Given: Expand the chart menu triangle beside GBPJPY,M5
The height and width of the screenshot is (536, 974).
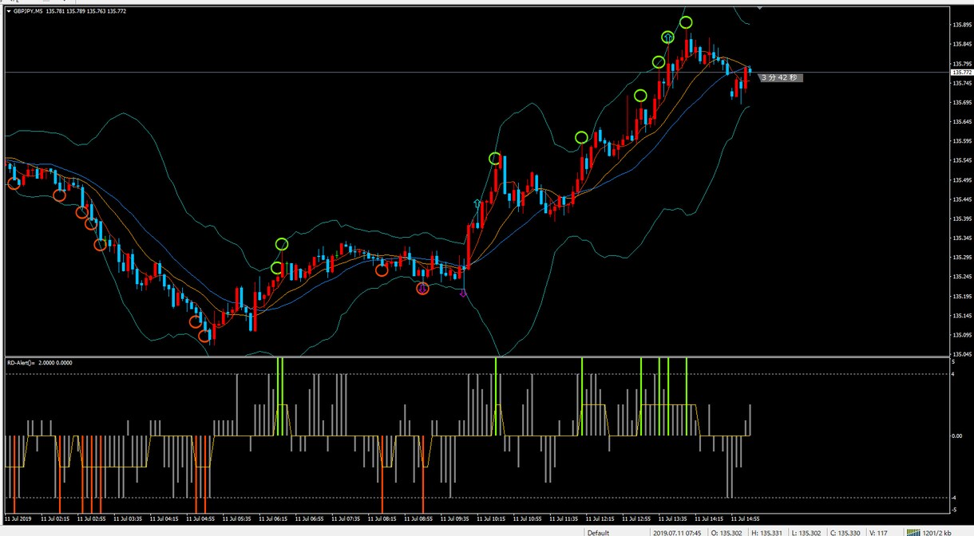Looking at the screenshot, I should 9,11.
